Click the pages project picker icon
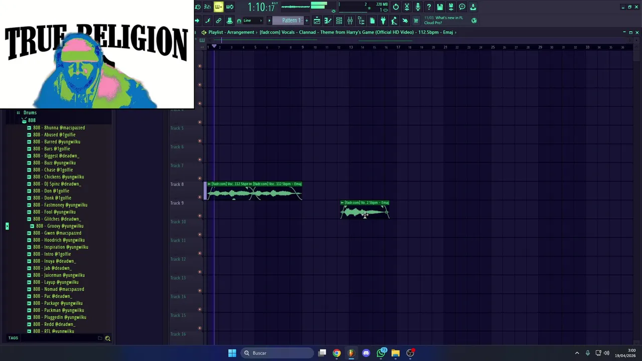Image resolution: width=642 pixels, height=361 pixels. [x=372, y=21]
